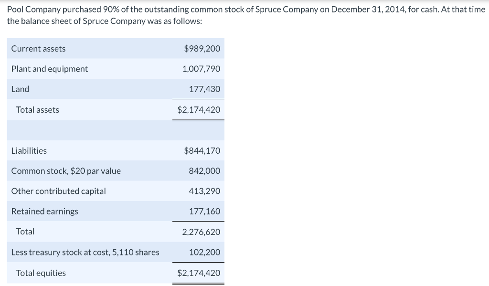Screen dimensions: 489x286
Task: Click the Common stock, $20 par value label
Action: point(66,171)
